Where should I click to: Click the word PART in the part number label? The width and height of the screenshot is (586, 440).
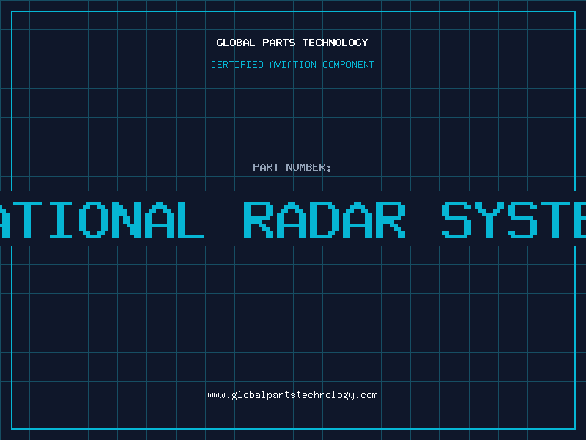point(266,167)
